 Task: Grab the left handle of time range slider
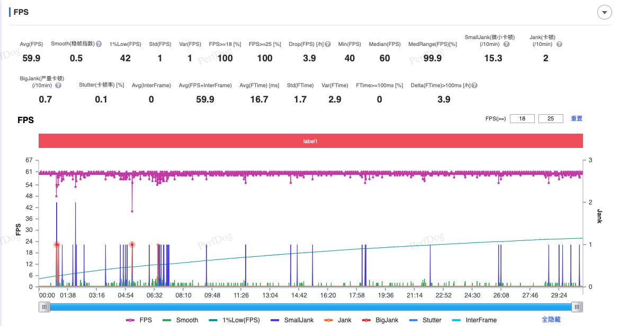pyautogui.click(x=45, y=307)
